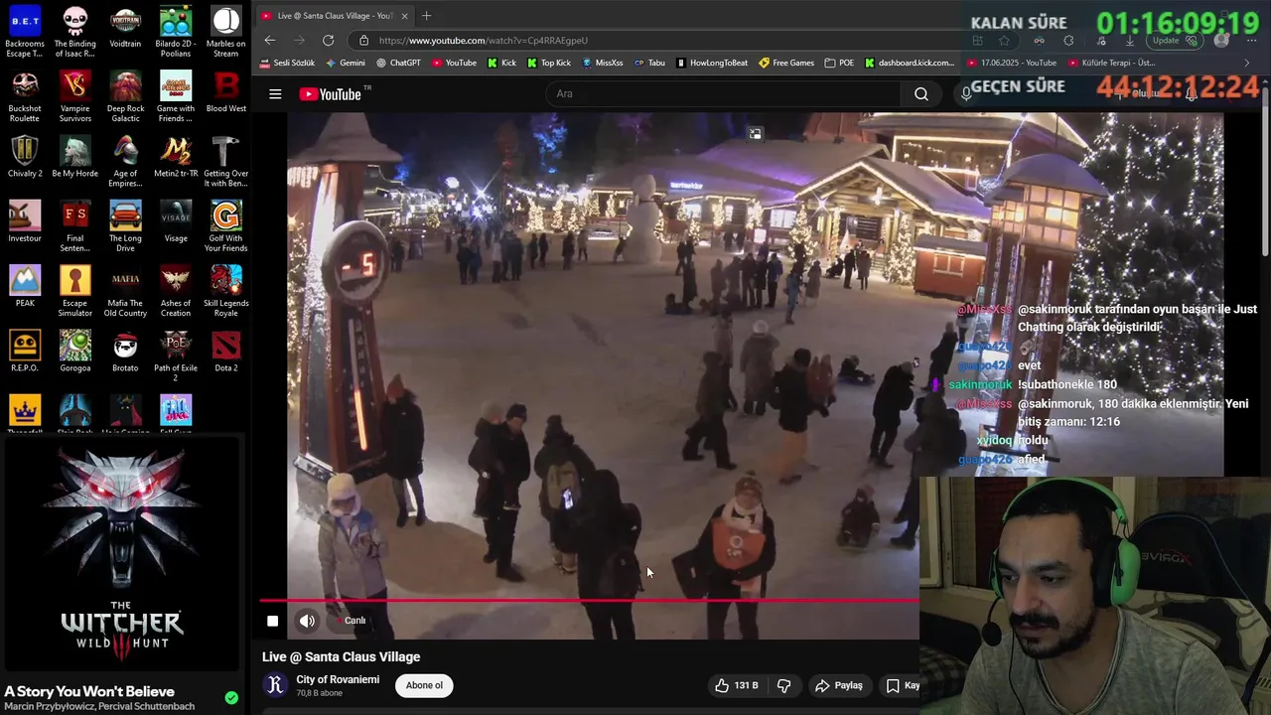Click the browser address bar URL

pos(483,41)
